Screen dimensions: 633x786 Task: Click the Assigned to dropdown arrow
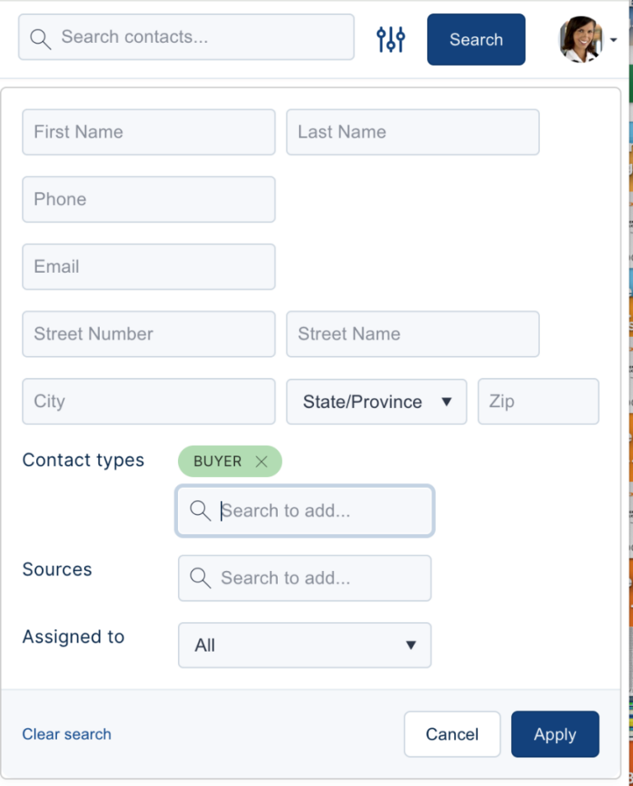pyautogui.click(x=410, y=646)
